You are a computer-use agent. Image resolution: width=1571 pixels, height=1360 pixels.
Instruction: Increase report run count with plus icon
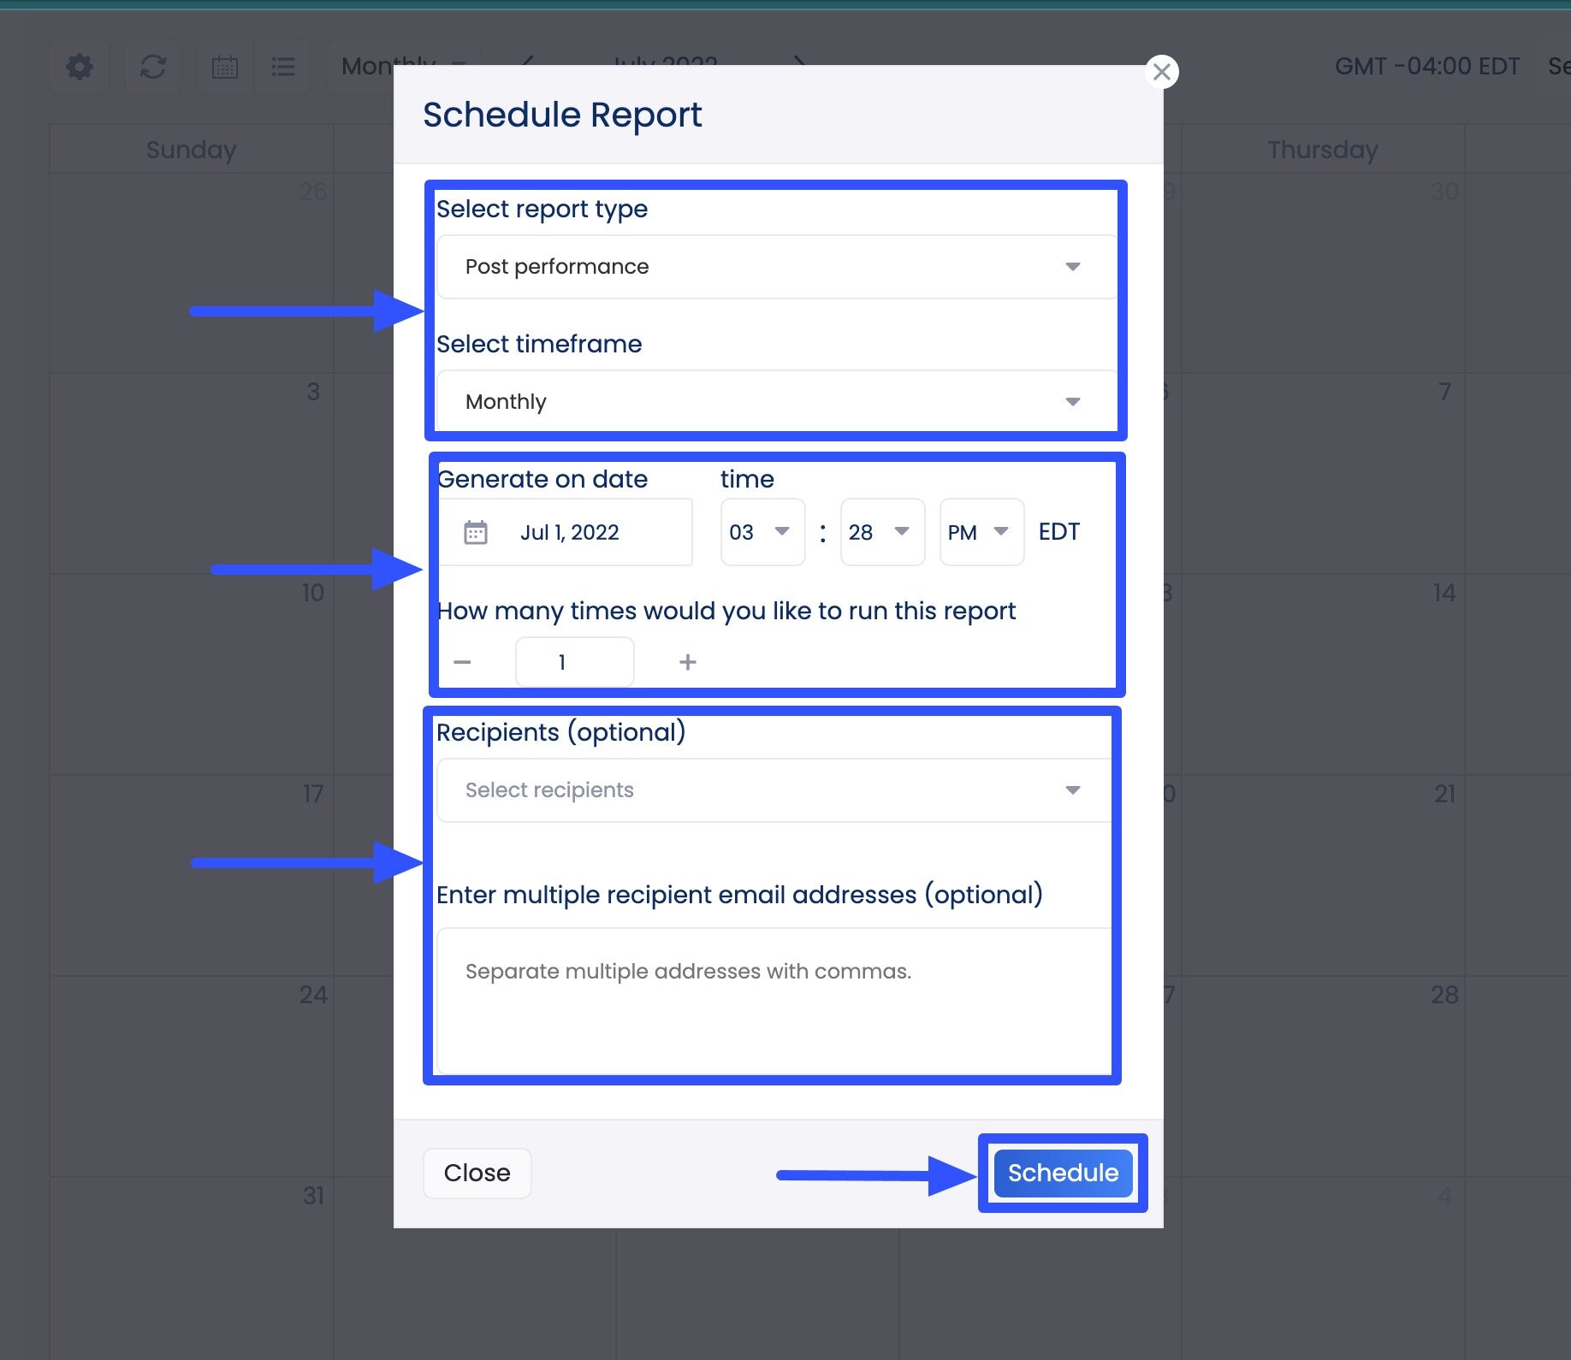point(687,661)
